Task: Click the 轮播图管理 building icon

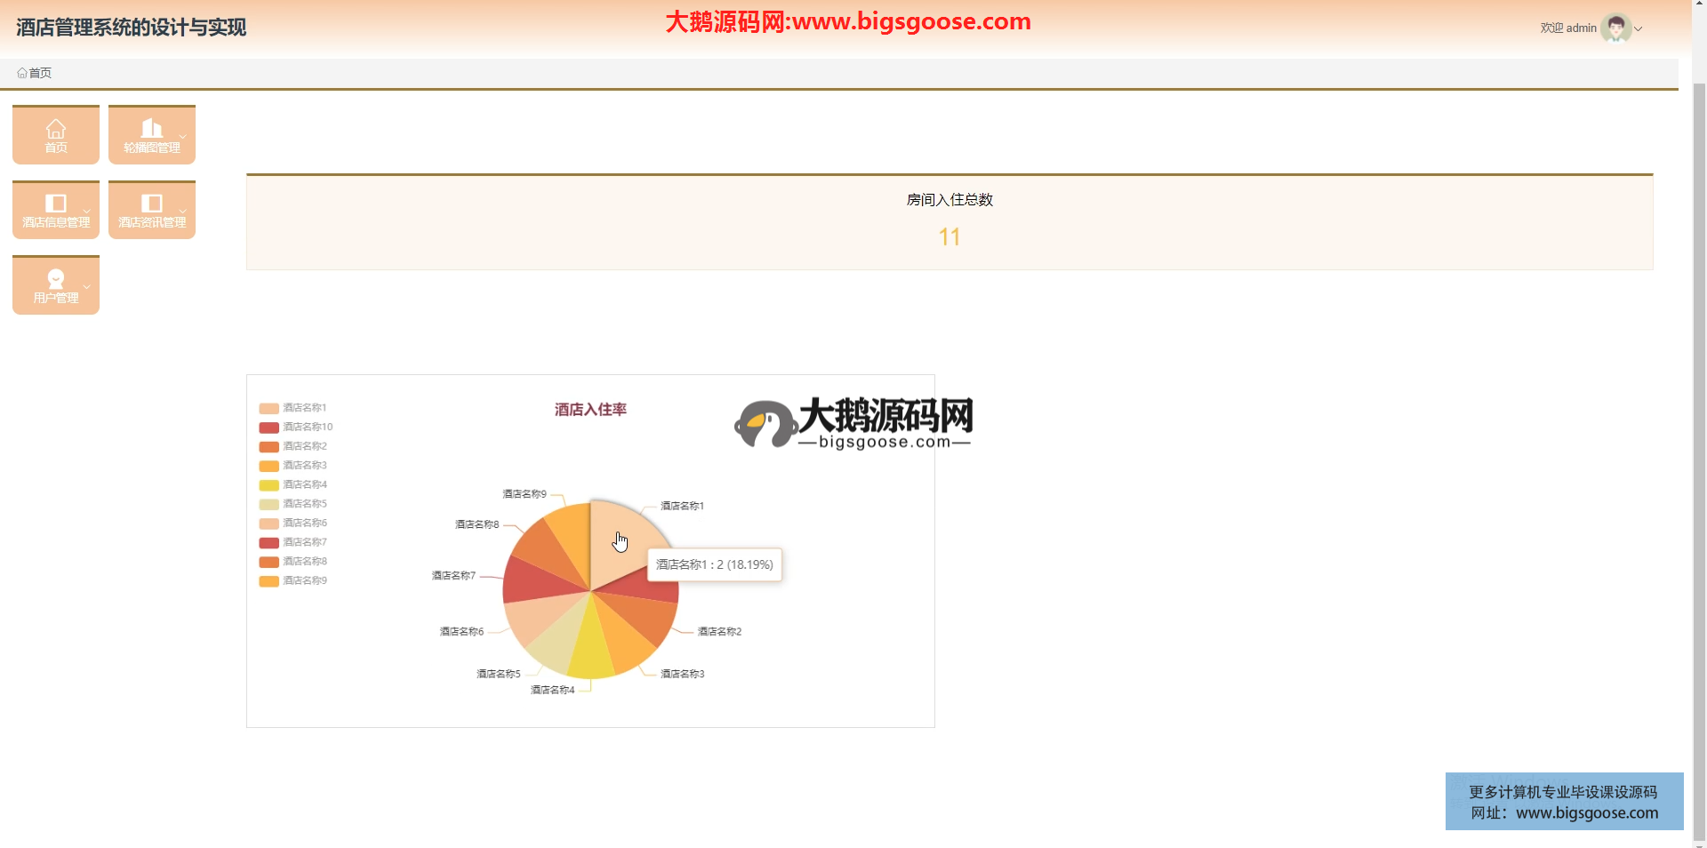Action: tap(152, 128)
